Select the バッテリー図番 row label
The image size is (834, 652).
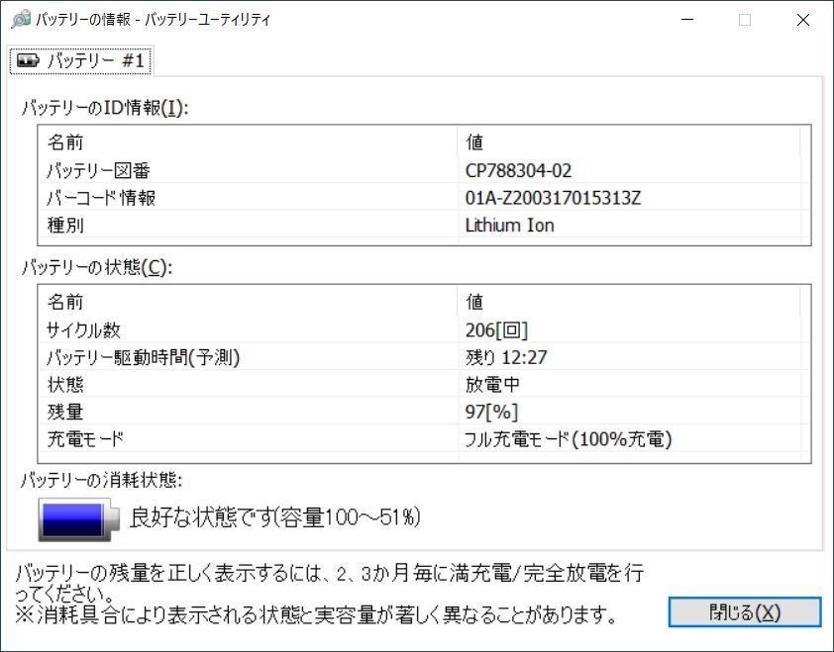(98, 170)
